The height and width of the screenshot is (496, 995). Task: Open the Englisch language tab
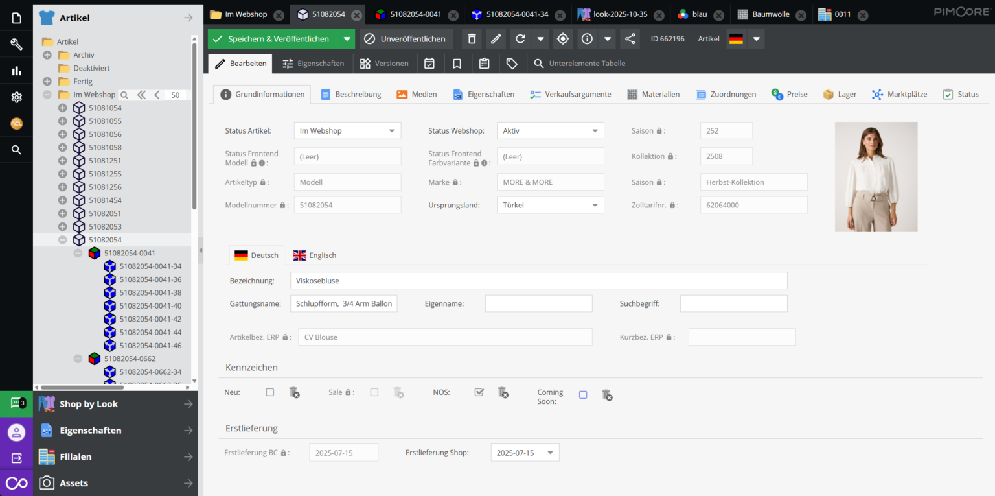point(314,255)
